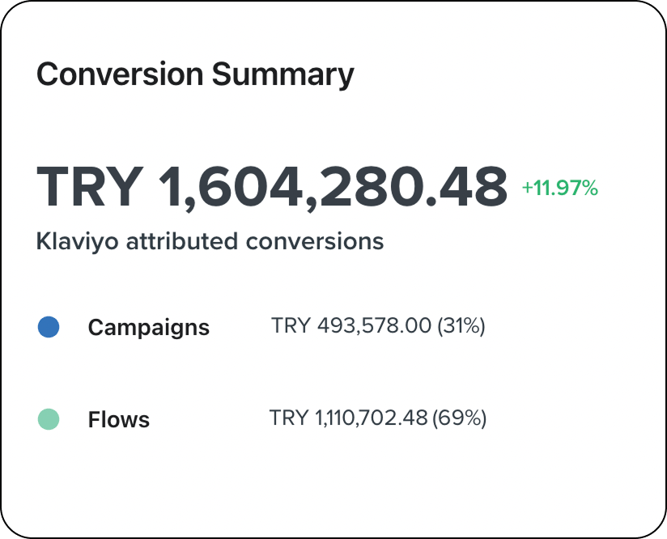
Task: Click the Klaviyo attributed conversions subtitle
Action: [x=210, y=242]
